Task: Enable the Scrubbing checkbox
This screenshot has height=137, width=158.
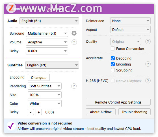Action: pos(113,70)
